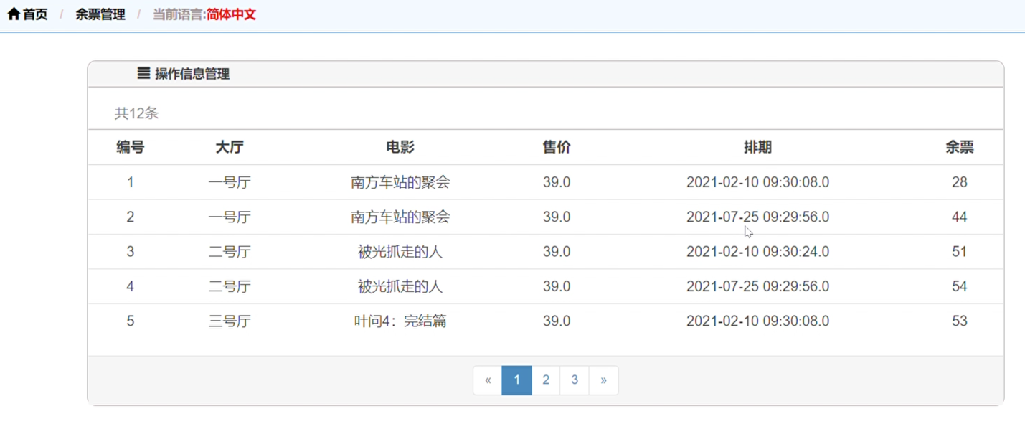Go to next page with » button
This screenshot has height=429, width=1025.
pyautogui.click(x=603, y=380)
